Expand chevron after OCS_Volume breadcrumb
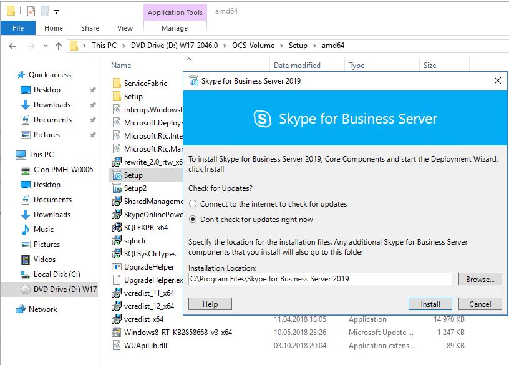The height and width of the screenshot is (365, 509). pyautogui.click(x=281, y=46)
